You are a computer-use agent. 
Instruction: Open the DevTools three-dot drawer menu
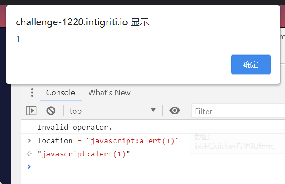tap(32, 93)
